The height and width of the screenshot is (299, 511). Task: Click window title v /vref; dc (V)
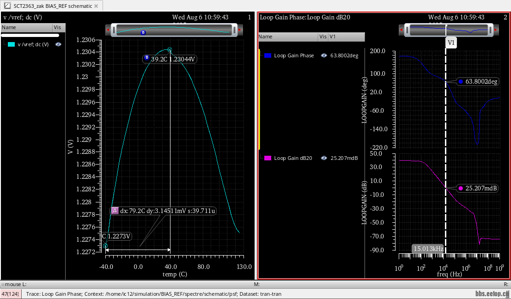click(23, 17)
